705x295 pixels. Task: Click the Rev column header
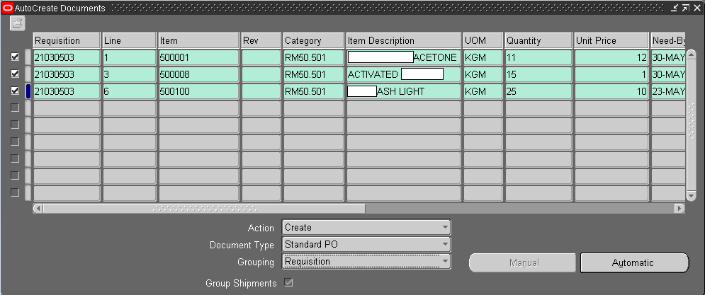pos(261,40)
